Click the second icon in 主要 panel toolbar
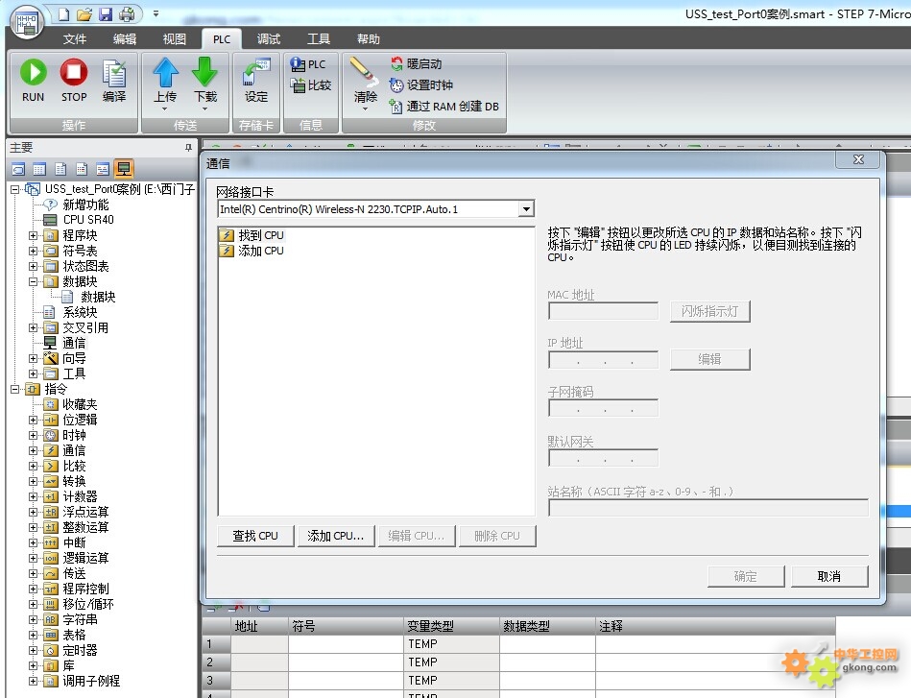 (x=39, y=169)
